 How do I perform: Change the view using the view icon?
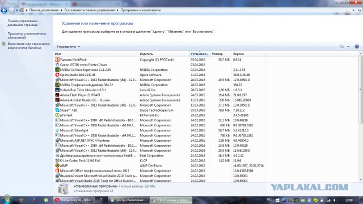[342, 46]
